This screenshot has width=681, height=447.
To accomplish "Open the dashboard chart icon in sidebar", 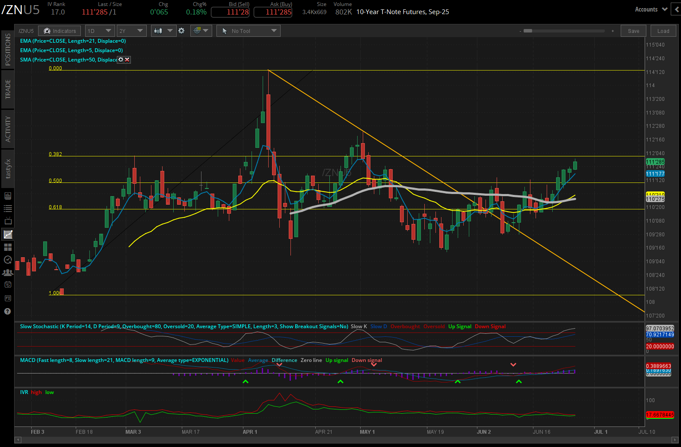I will click(x=8, y=196).
